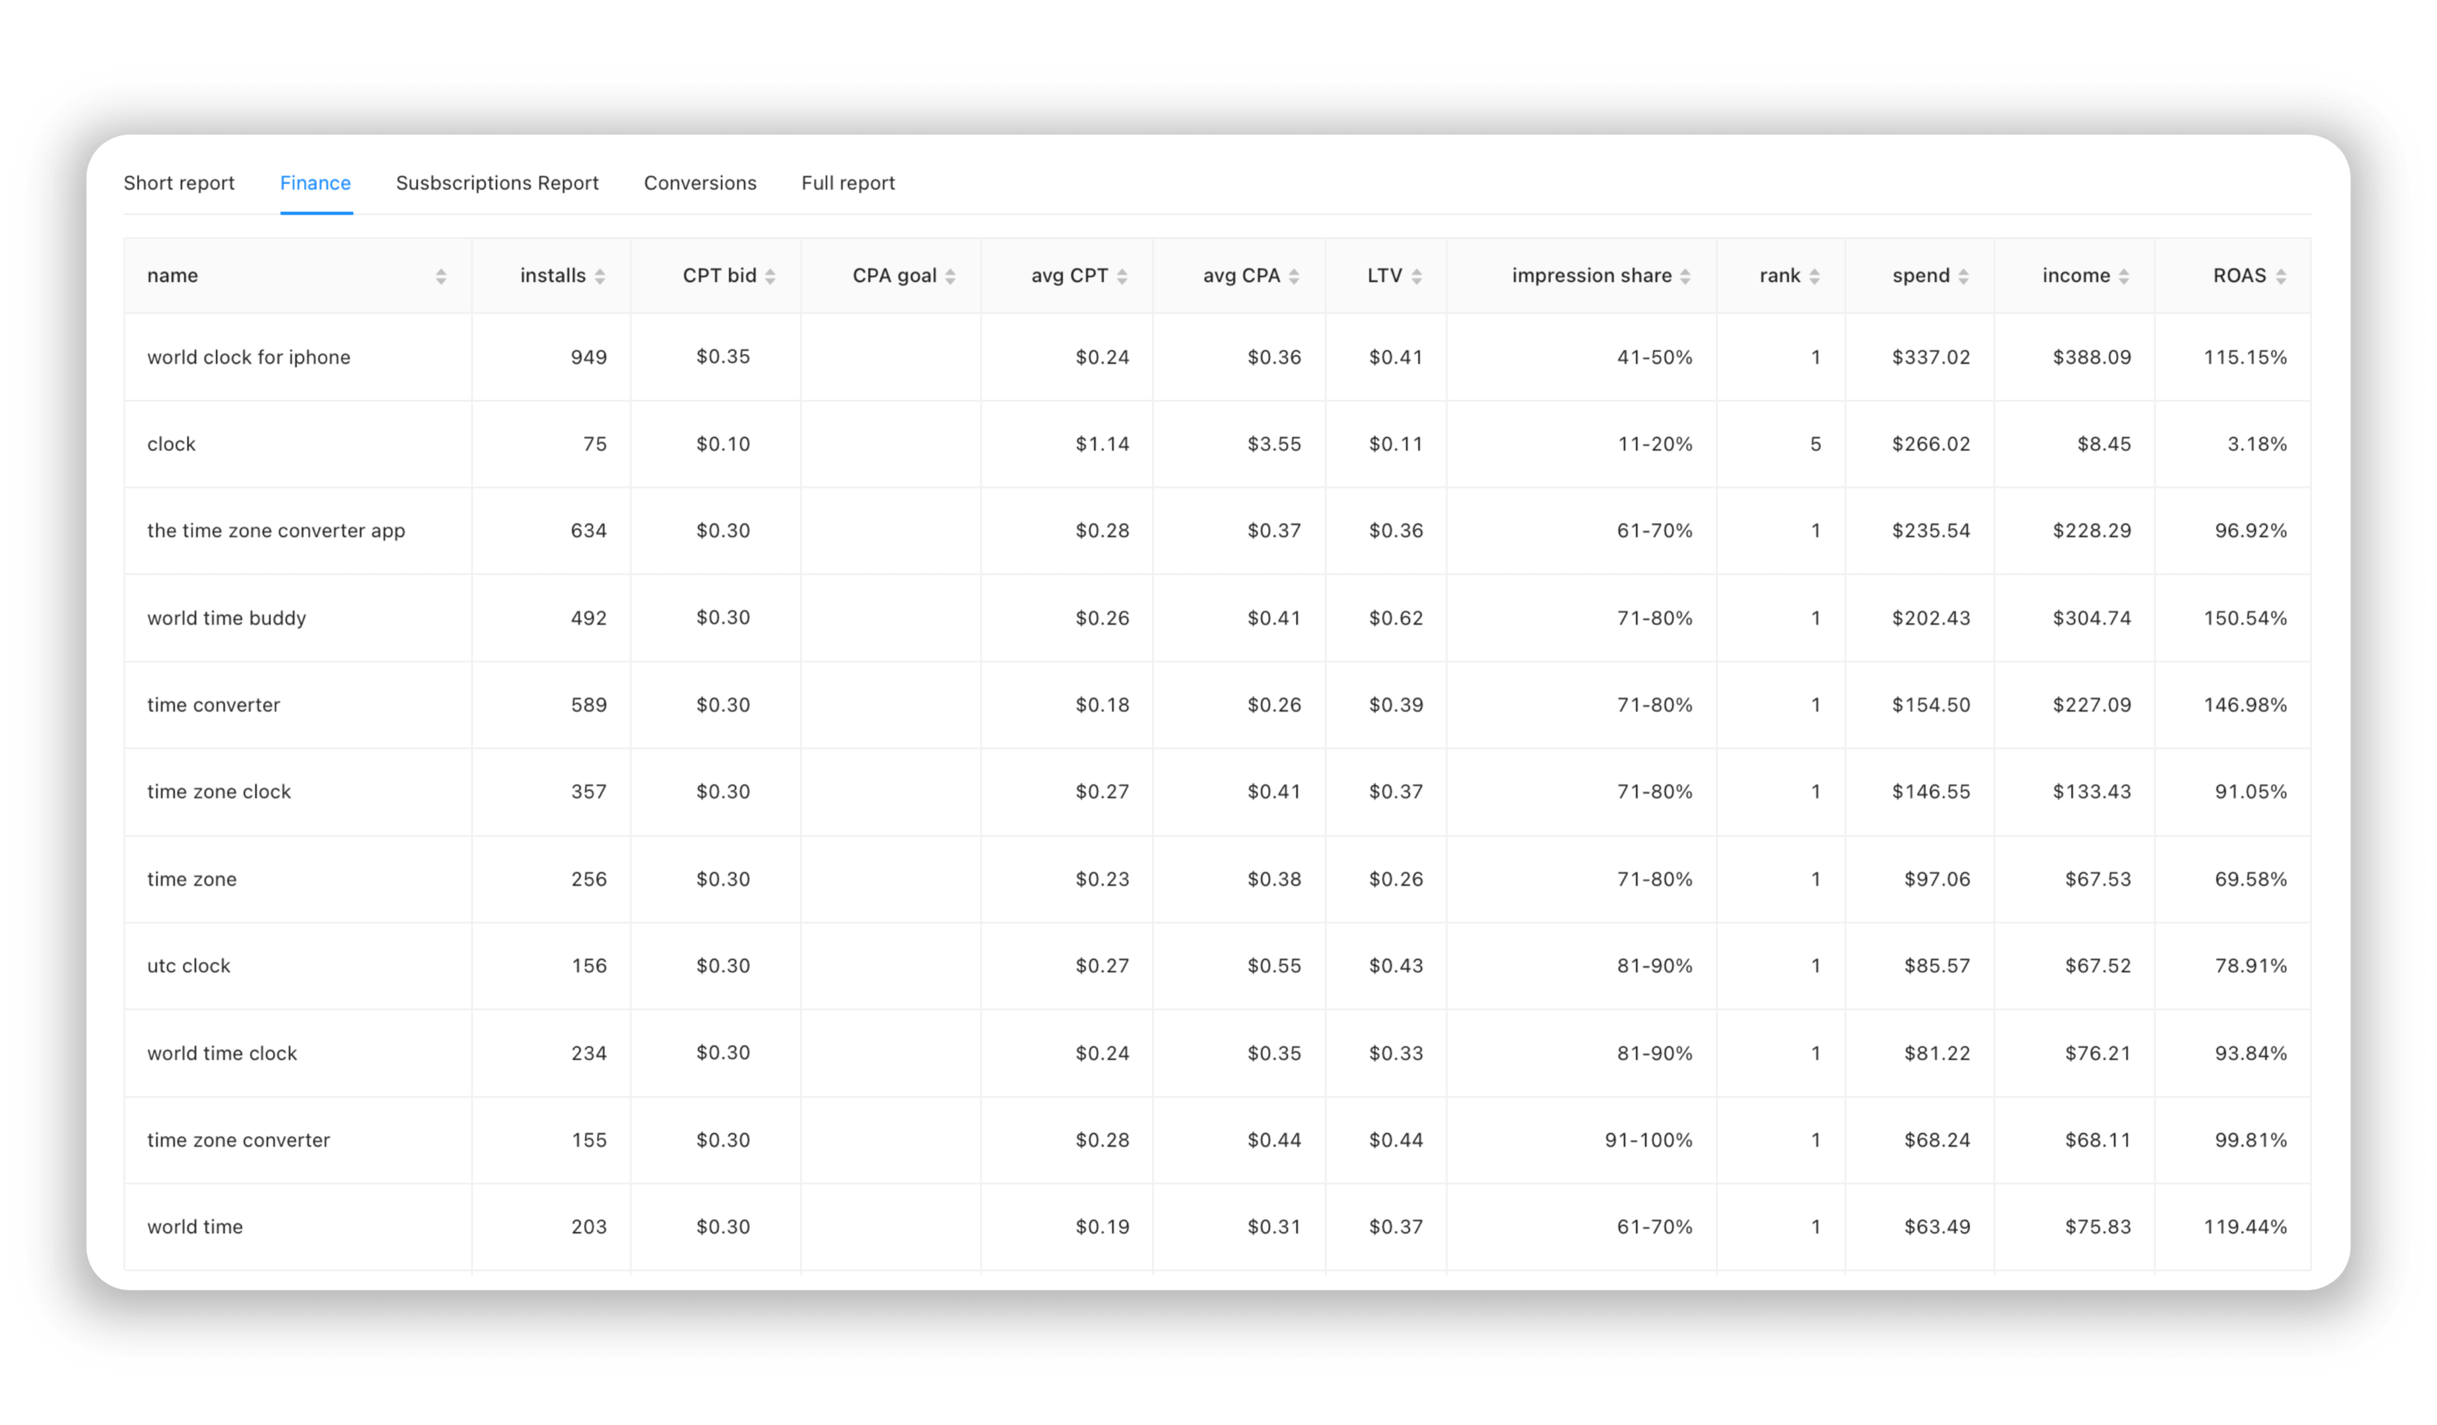
Task: Sort table by name column arrows
Action: pos(441,277)
